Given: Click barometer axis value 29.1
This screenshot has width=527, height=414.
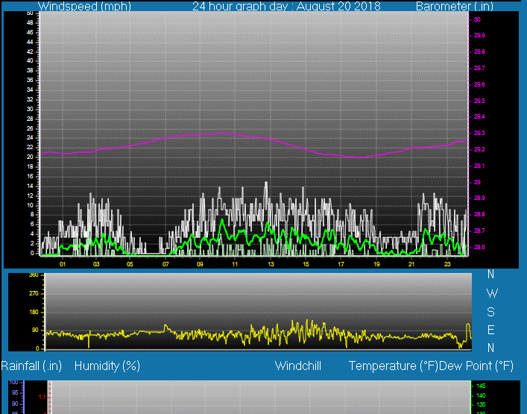Looking at the screenshot, I should (479, 166).
